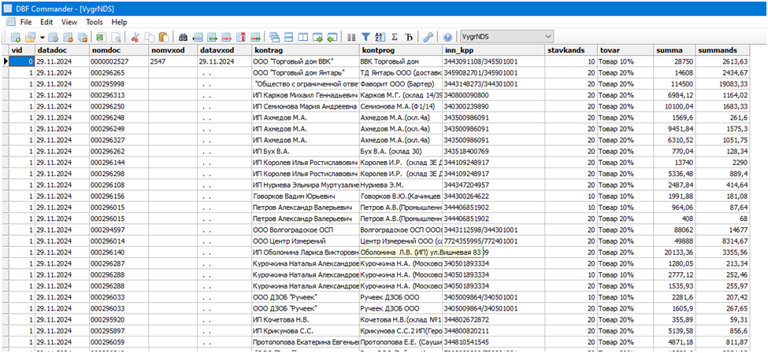The image size is (768, 353).
Task: Select nomdoc cell 000296059
Action: pos(118,342)
